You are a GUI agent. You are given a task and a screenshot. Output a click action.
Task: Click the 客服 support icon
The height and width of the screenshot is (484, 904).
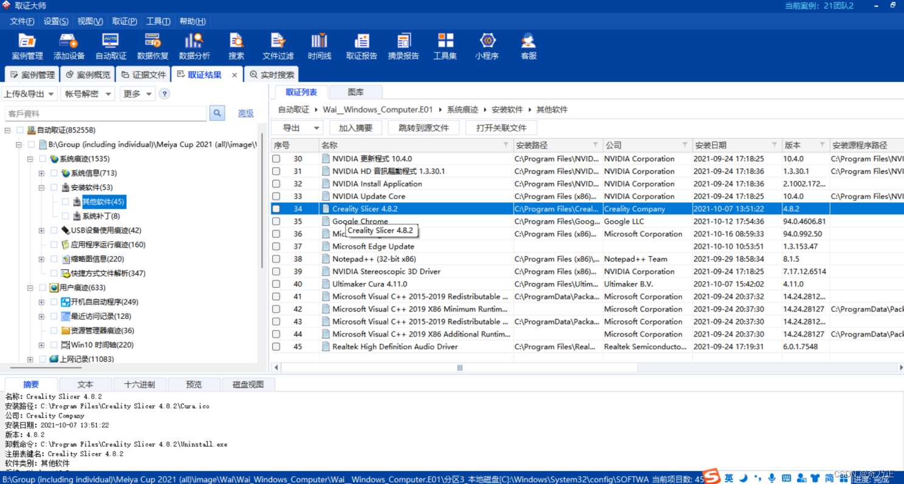point(529,47)
